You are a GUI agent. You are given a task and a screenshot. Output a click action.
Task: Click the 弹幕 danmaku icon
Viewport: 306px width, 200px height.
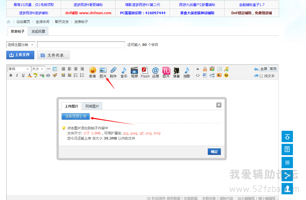tap(177, 72)
